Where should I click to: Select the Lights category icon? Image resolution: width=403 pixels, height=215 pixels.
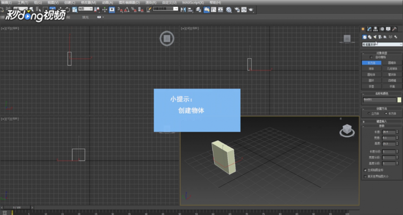pos(375,37)
